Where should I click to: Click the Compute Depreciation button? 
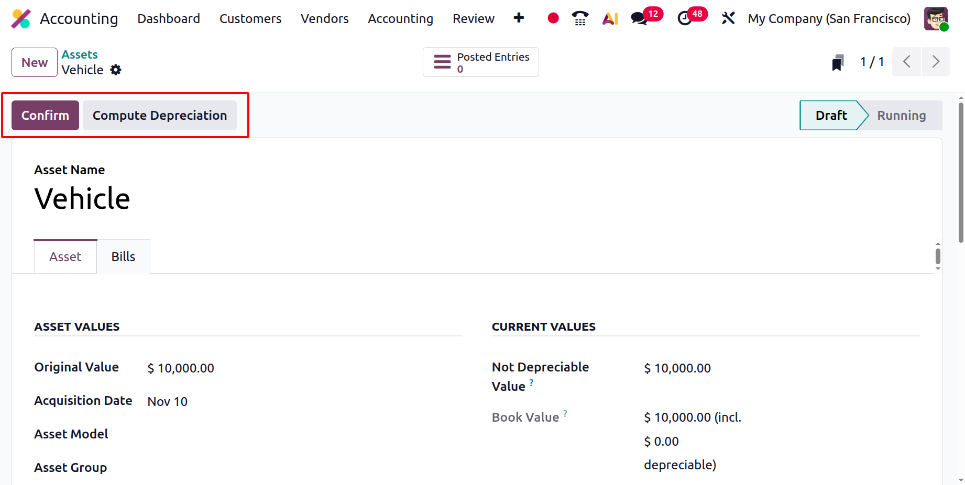(x=160, y=116)
